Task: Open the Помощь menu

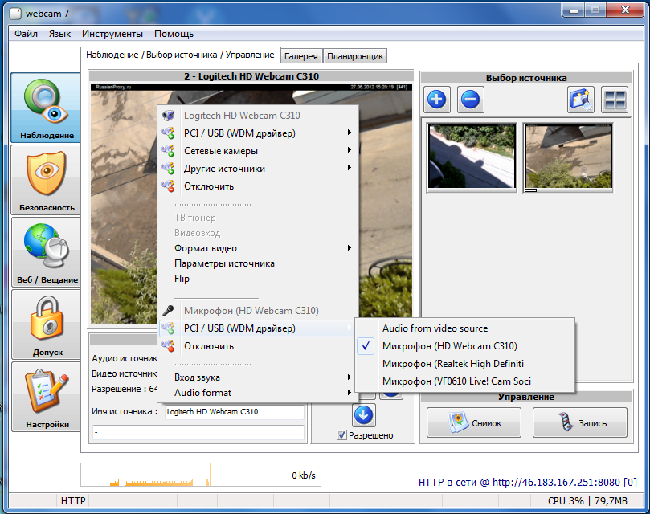Action: (174, 34)
